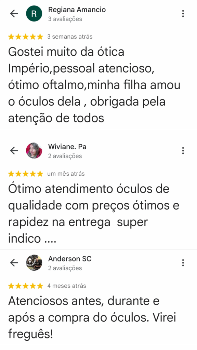The width and height of the screenshot is (197, 350).
Task: Click green R avatar of Regiana Amancio
Action: pos(34,14)
